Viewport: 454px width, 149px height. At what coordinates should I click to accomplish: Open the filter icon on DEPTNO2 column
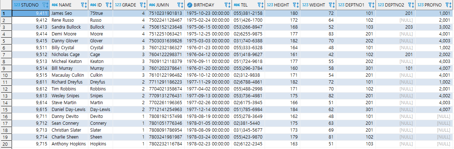pyautogui.click(x=410, y=5)
